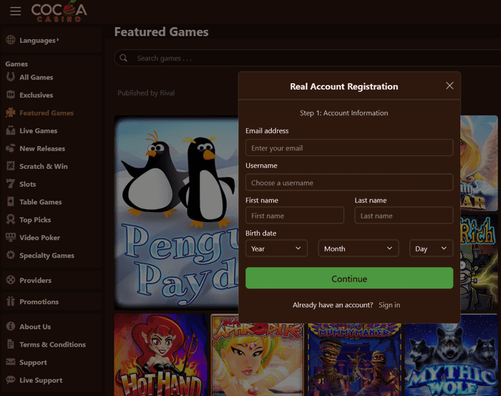The height and width of the screenshot is (396, 501).
Task: Open the Year birth date dropdown
Action: pyautogui.click(x=276, y=248)
